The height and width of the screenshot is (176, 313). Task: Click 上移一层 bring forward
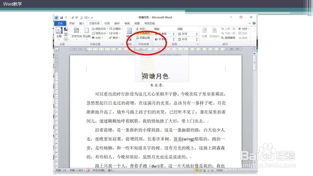228,29
